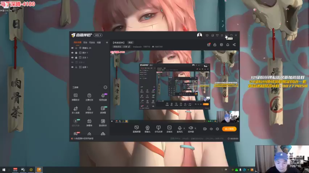Open the 房管助手 tool
The width and height of the screenshot is (309, 173).
pos(89,110)
